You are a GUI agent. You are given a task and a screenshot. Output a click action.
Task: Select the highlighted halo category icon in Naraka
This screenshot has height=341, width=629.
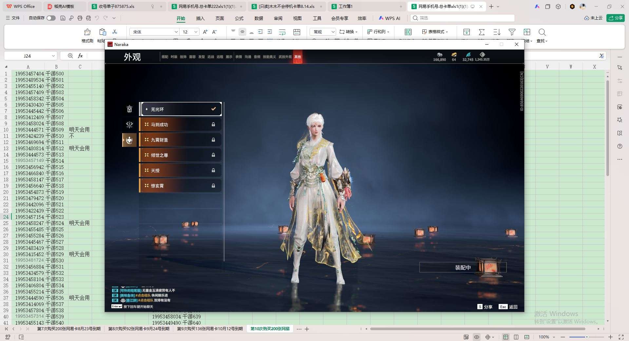129,140
